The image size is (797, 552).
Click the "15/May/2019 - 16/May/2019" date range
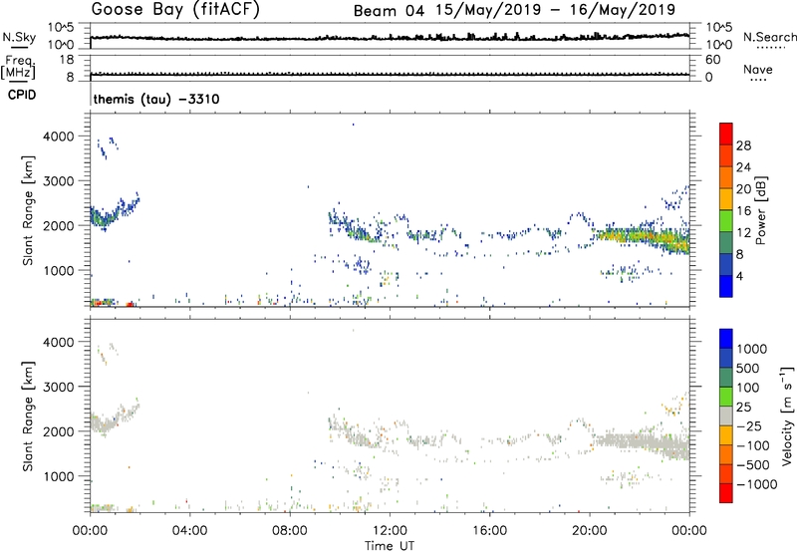(555, 10)
